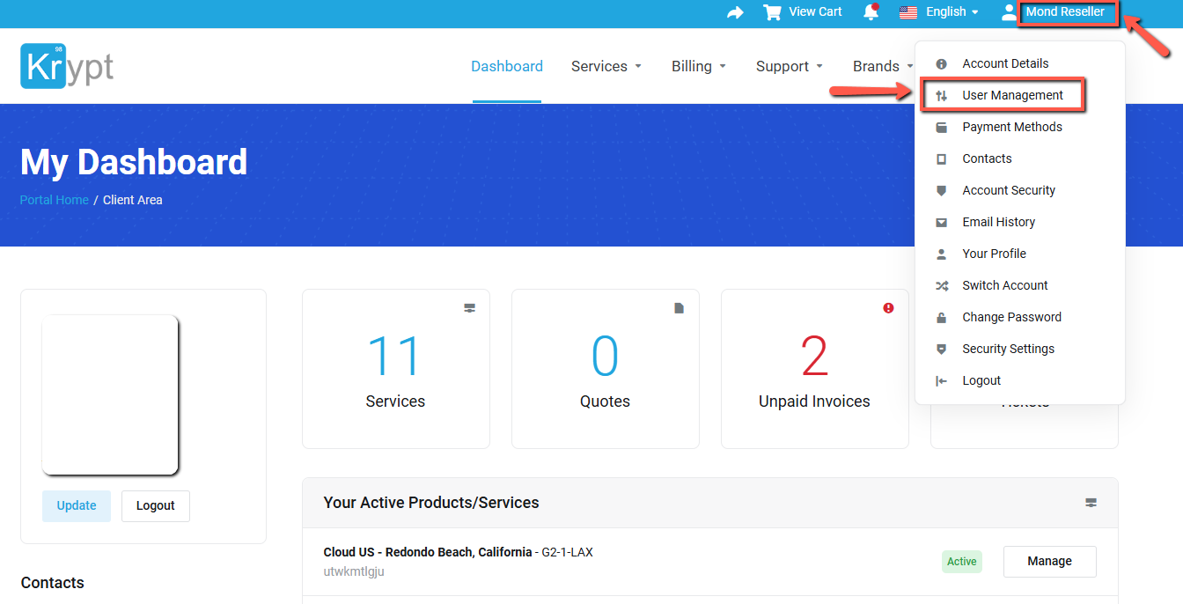Click the Email History envelope icon
The height and width of the screenshot is (604, 1183).
pos(942,222)
